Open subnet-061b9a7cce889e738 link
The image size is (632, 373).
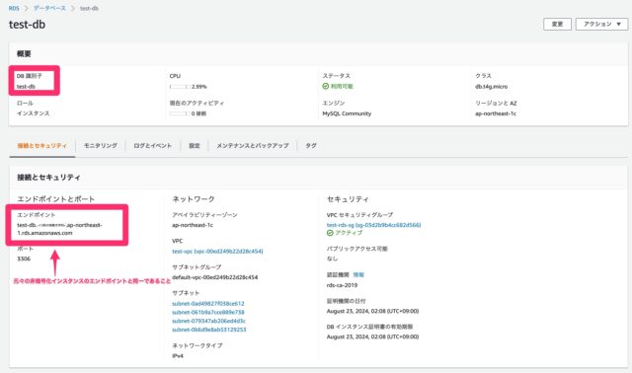coord(208,313)
